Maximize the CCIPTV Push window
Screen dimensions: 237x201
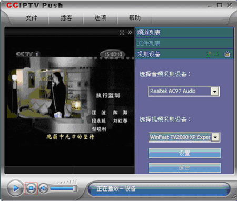[x=219, y=5]
